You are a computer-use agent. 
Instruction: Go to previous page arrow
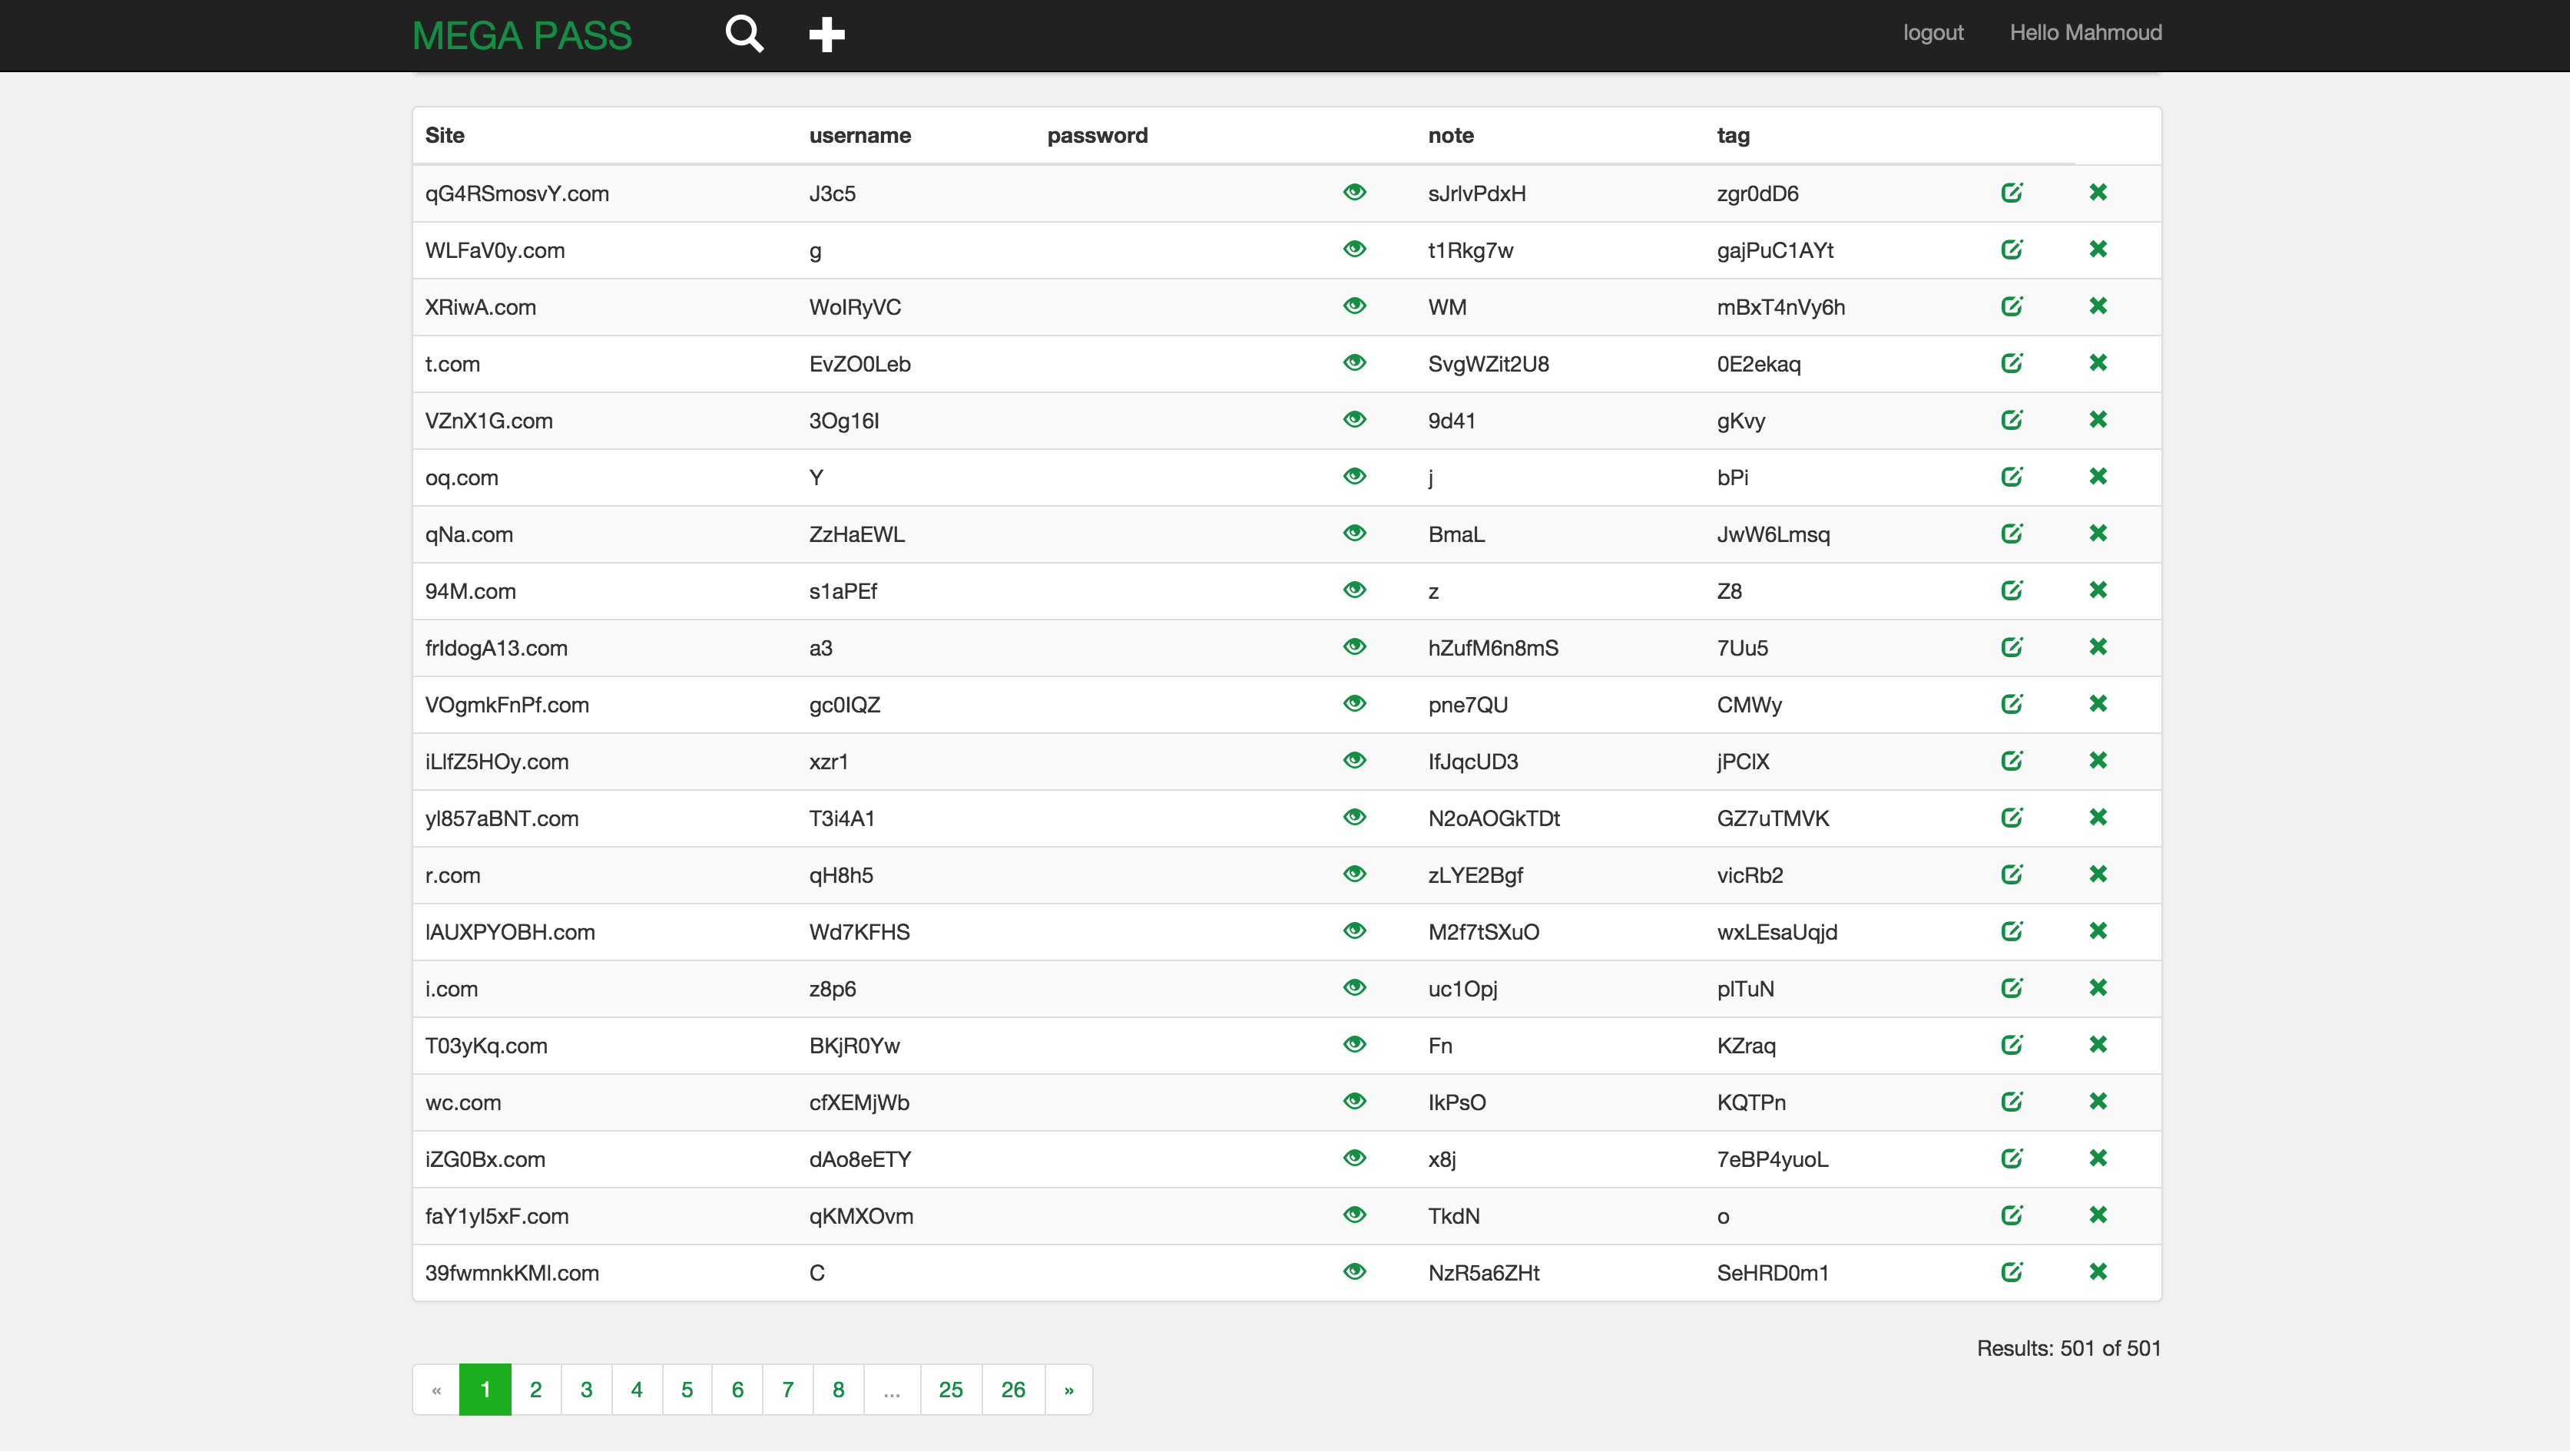tap(436, 1390)
